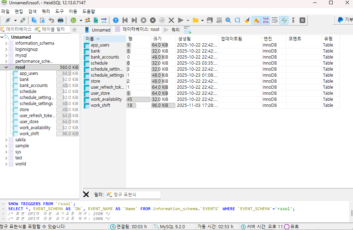353x230 pixels.
Task: Switch to the Unnamed host tab
Action: pos(98,30)
